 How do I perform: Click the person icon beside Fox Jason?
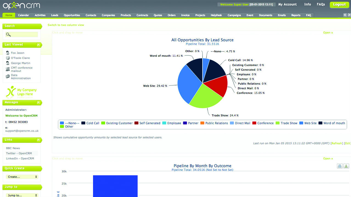click(8, 53)
